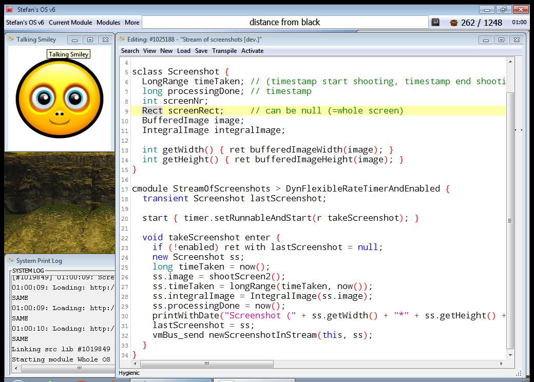Open the Current Module menu

click(70, 23)
